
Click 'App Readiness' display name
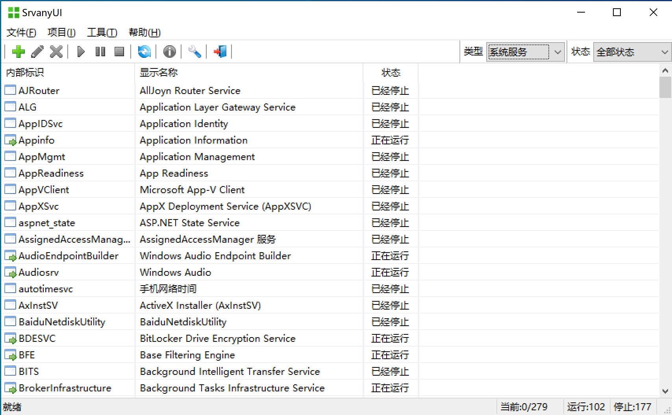[174, 173]
